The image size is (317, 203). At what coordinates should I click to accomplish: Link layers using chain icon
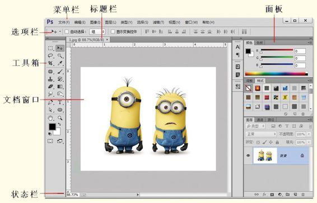coord(257,195)
